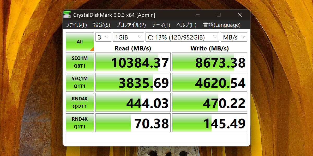Viewport: 313px width, 156px height.
Task: Open the テーマ(T) menu
Action: [x=161, y=25]
